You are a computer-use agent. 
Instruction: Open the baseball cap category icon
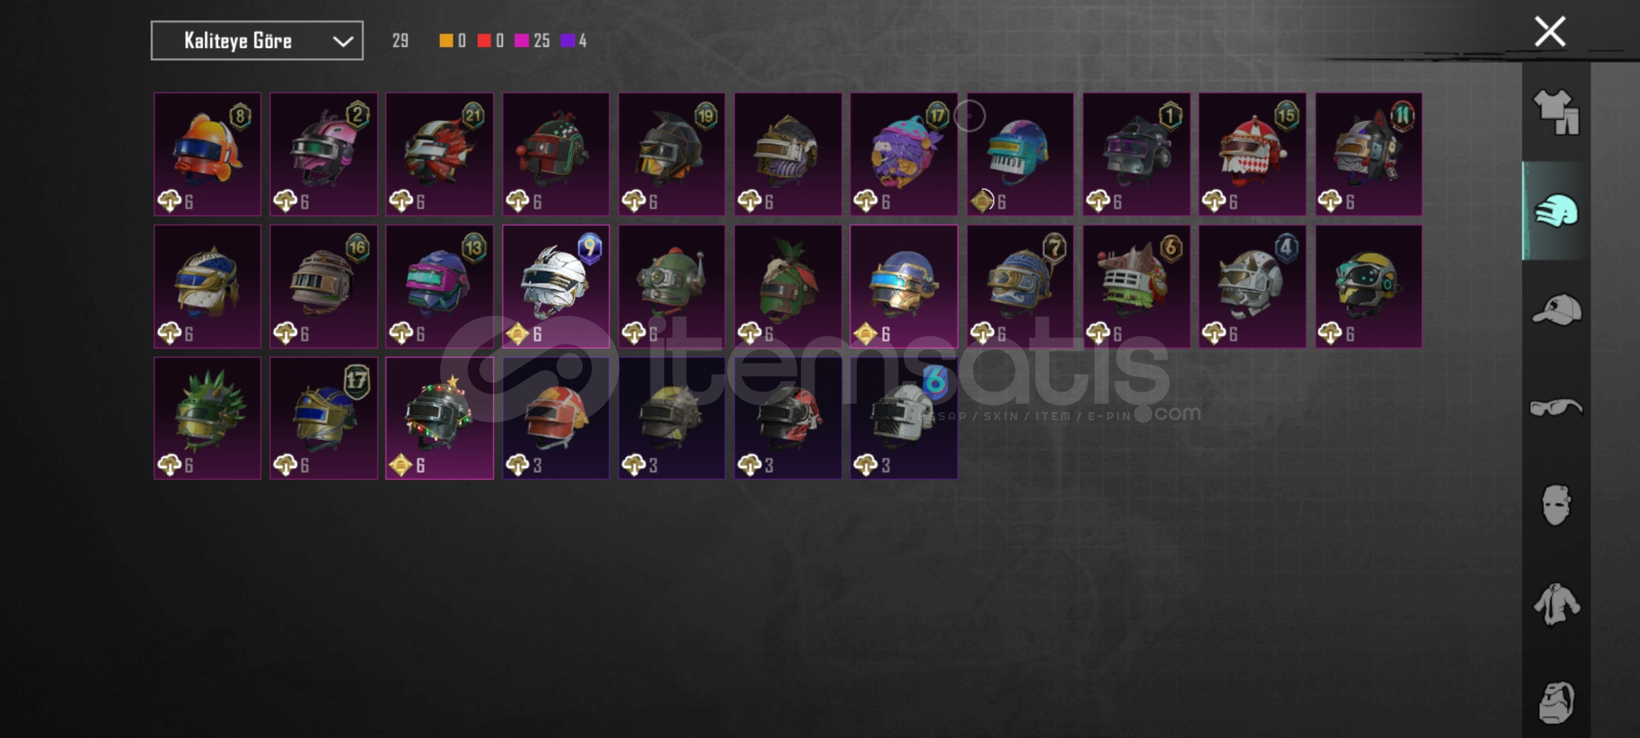(x=1556, y=310)
